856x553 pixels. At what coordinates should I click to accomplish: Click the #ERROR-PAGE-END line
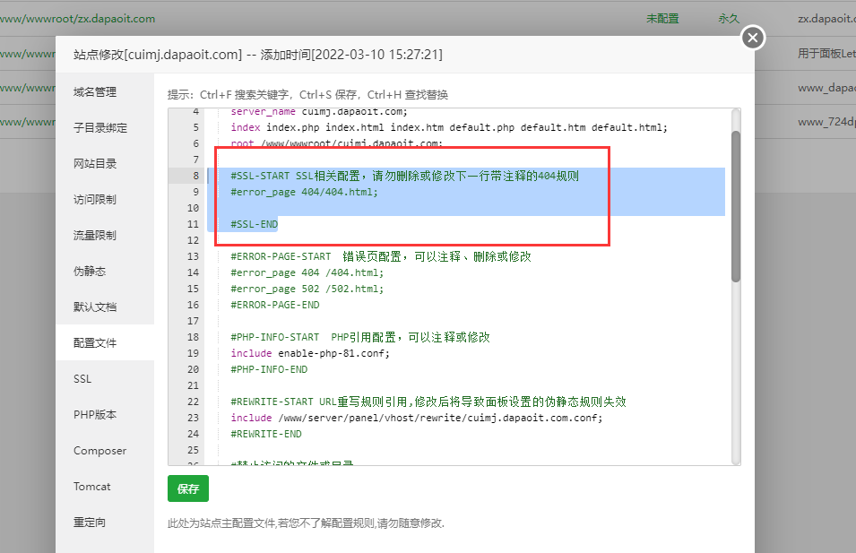(275, 305)
